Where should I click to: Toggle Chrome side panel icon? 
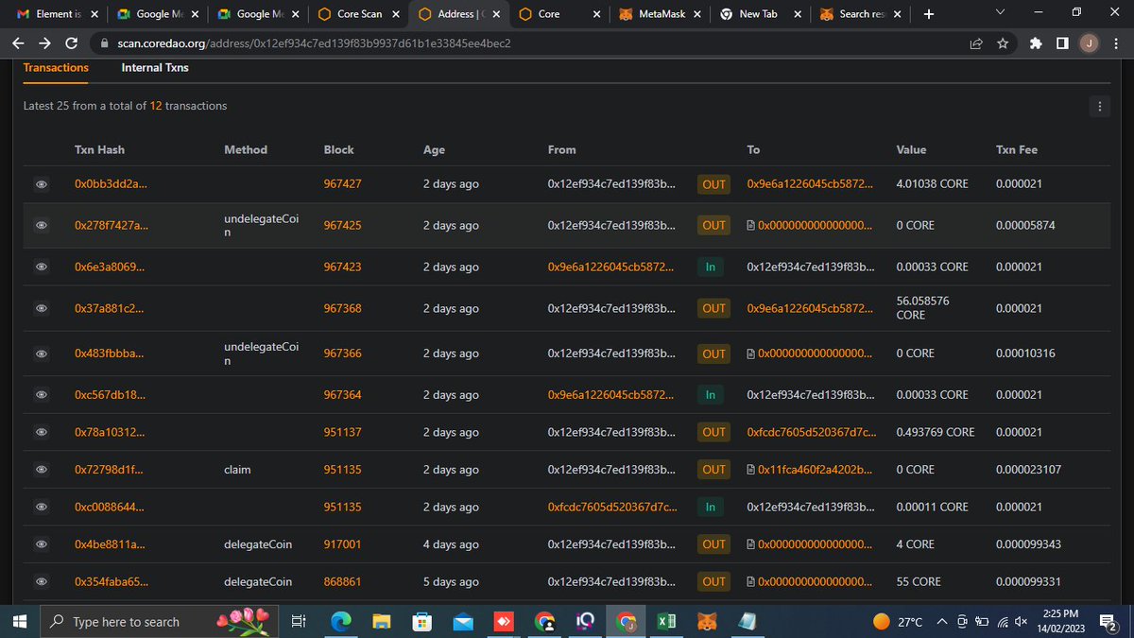click(x=1063, y=43)
